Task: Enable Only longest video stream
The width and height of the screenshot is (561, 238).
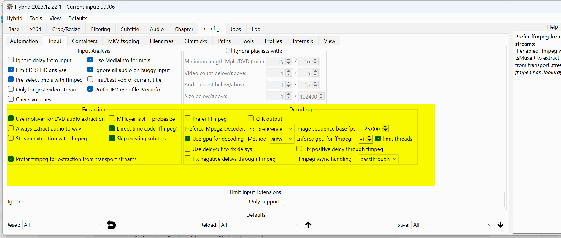Action: [11, 89]
